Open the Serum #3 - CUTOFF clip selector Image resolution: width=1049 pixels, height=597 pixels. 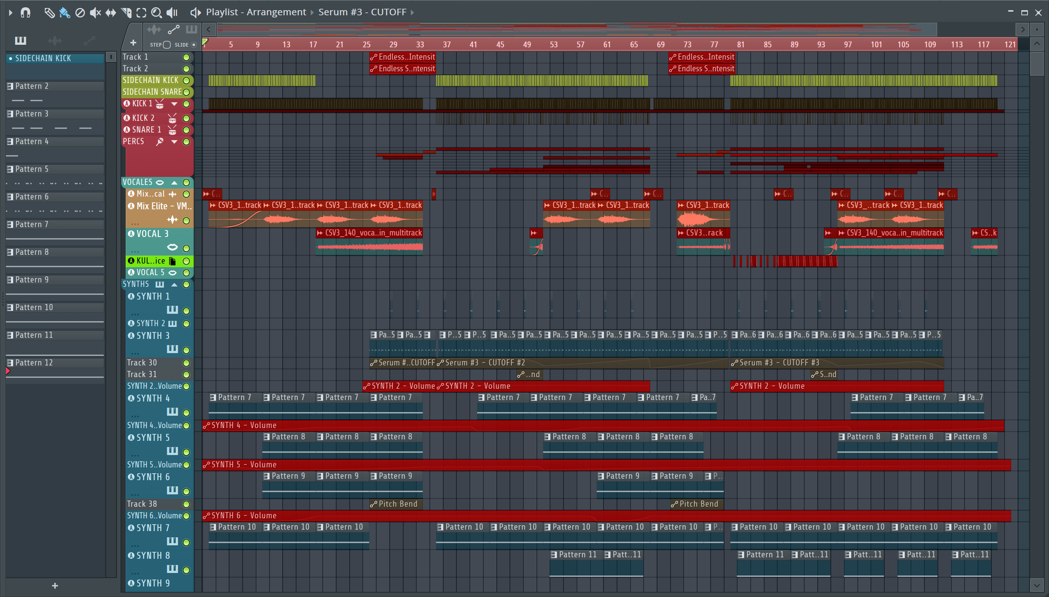tap(362, 12)
